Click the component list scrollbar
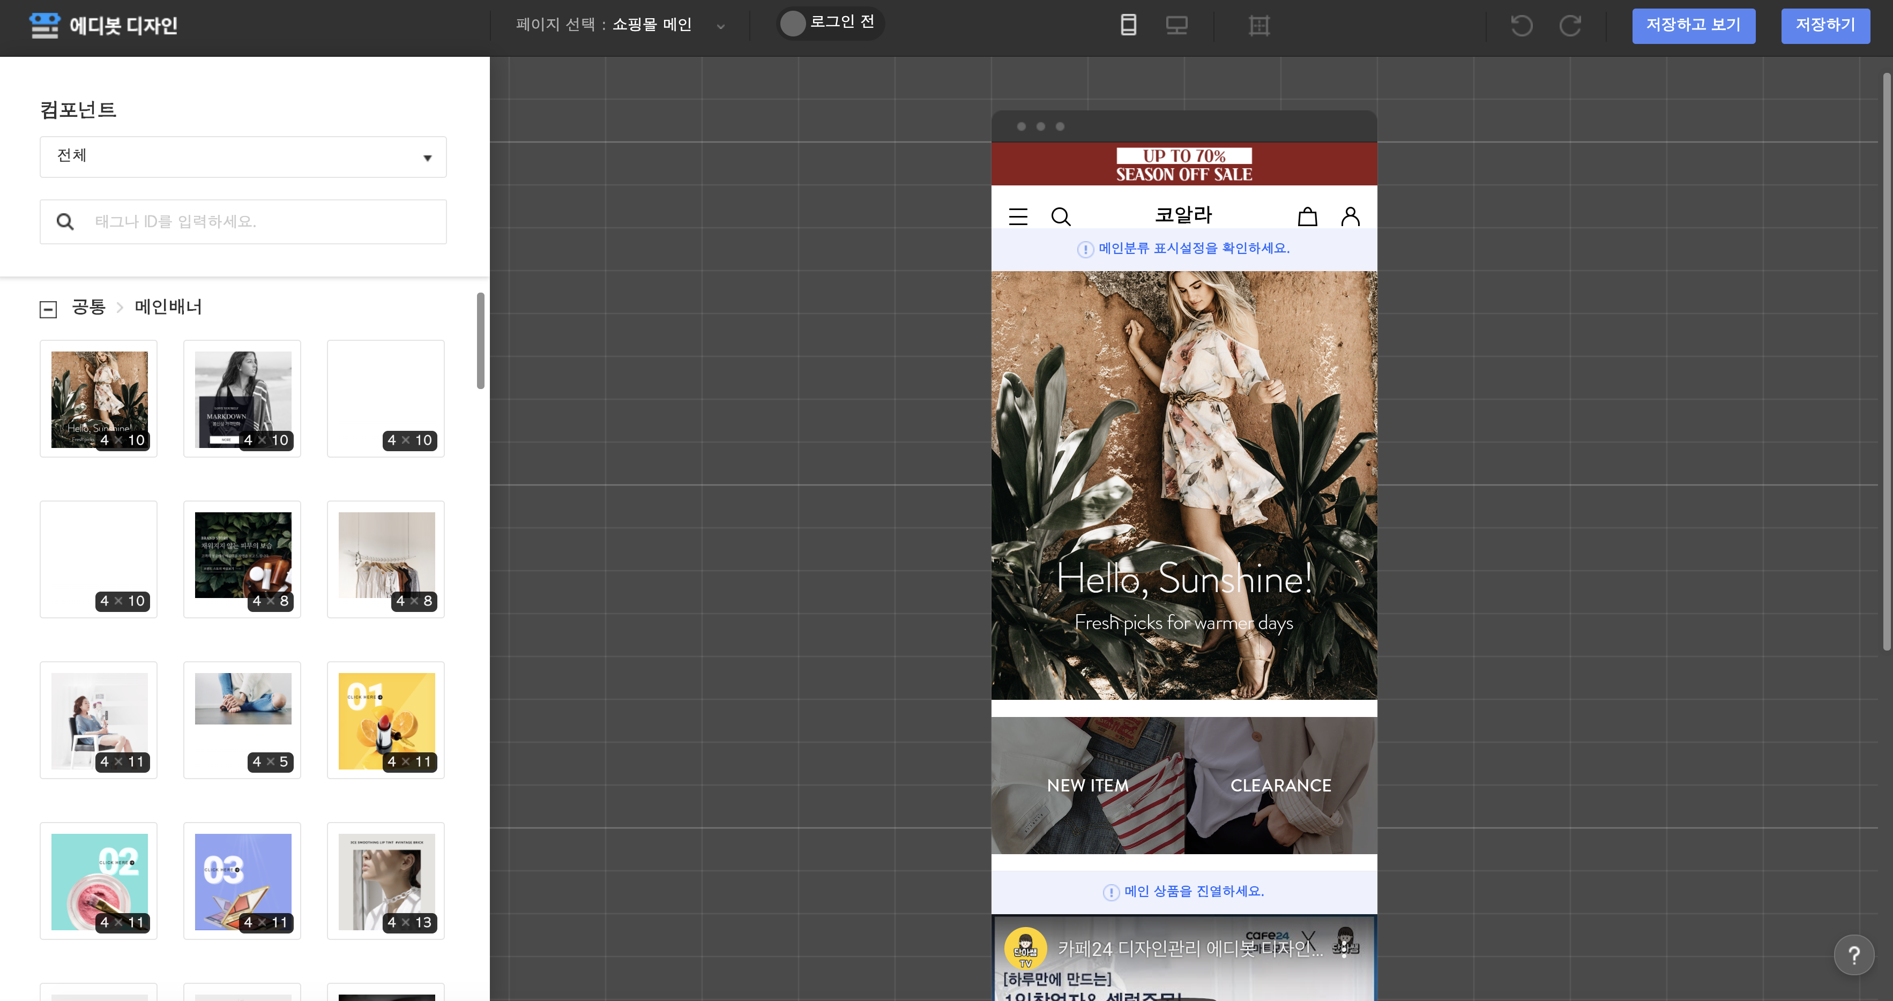 pyautogui.click(x=481, y=341)
